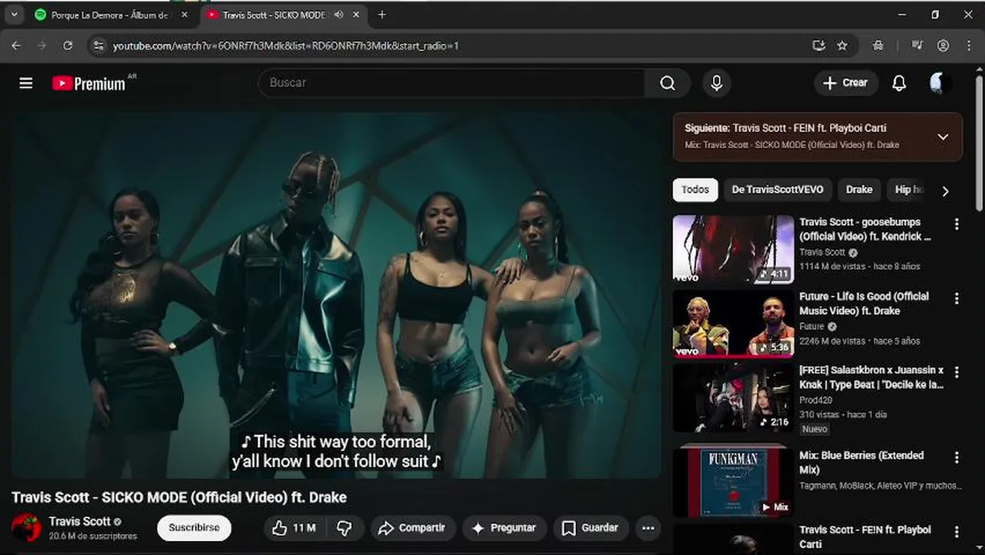Click the 20.6 M de suscriptores text
985x555 pixels.
tap(92, 536)
